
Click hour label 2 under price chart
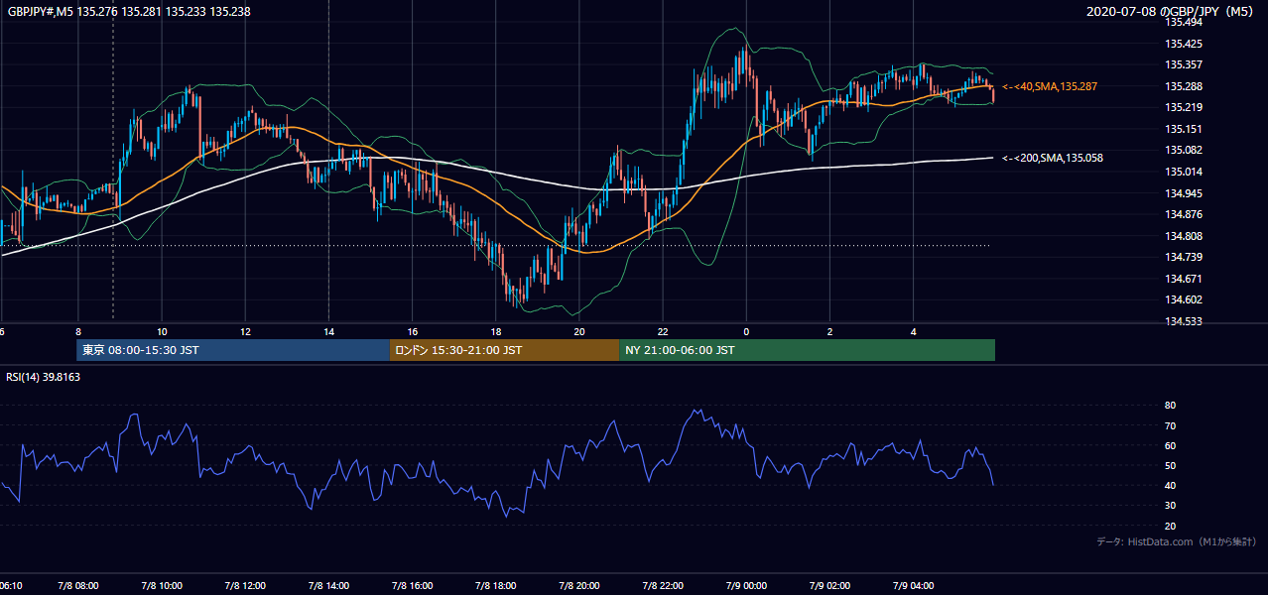pyautogui.click(x=830, y=332)
